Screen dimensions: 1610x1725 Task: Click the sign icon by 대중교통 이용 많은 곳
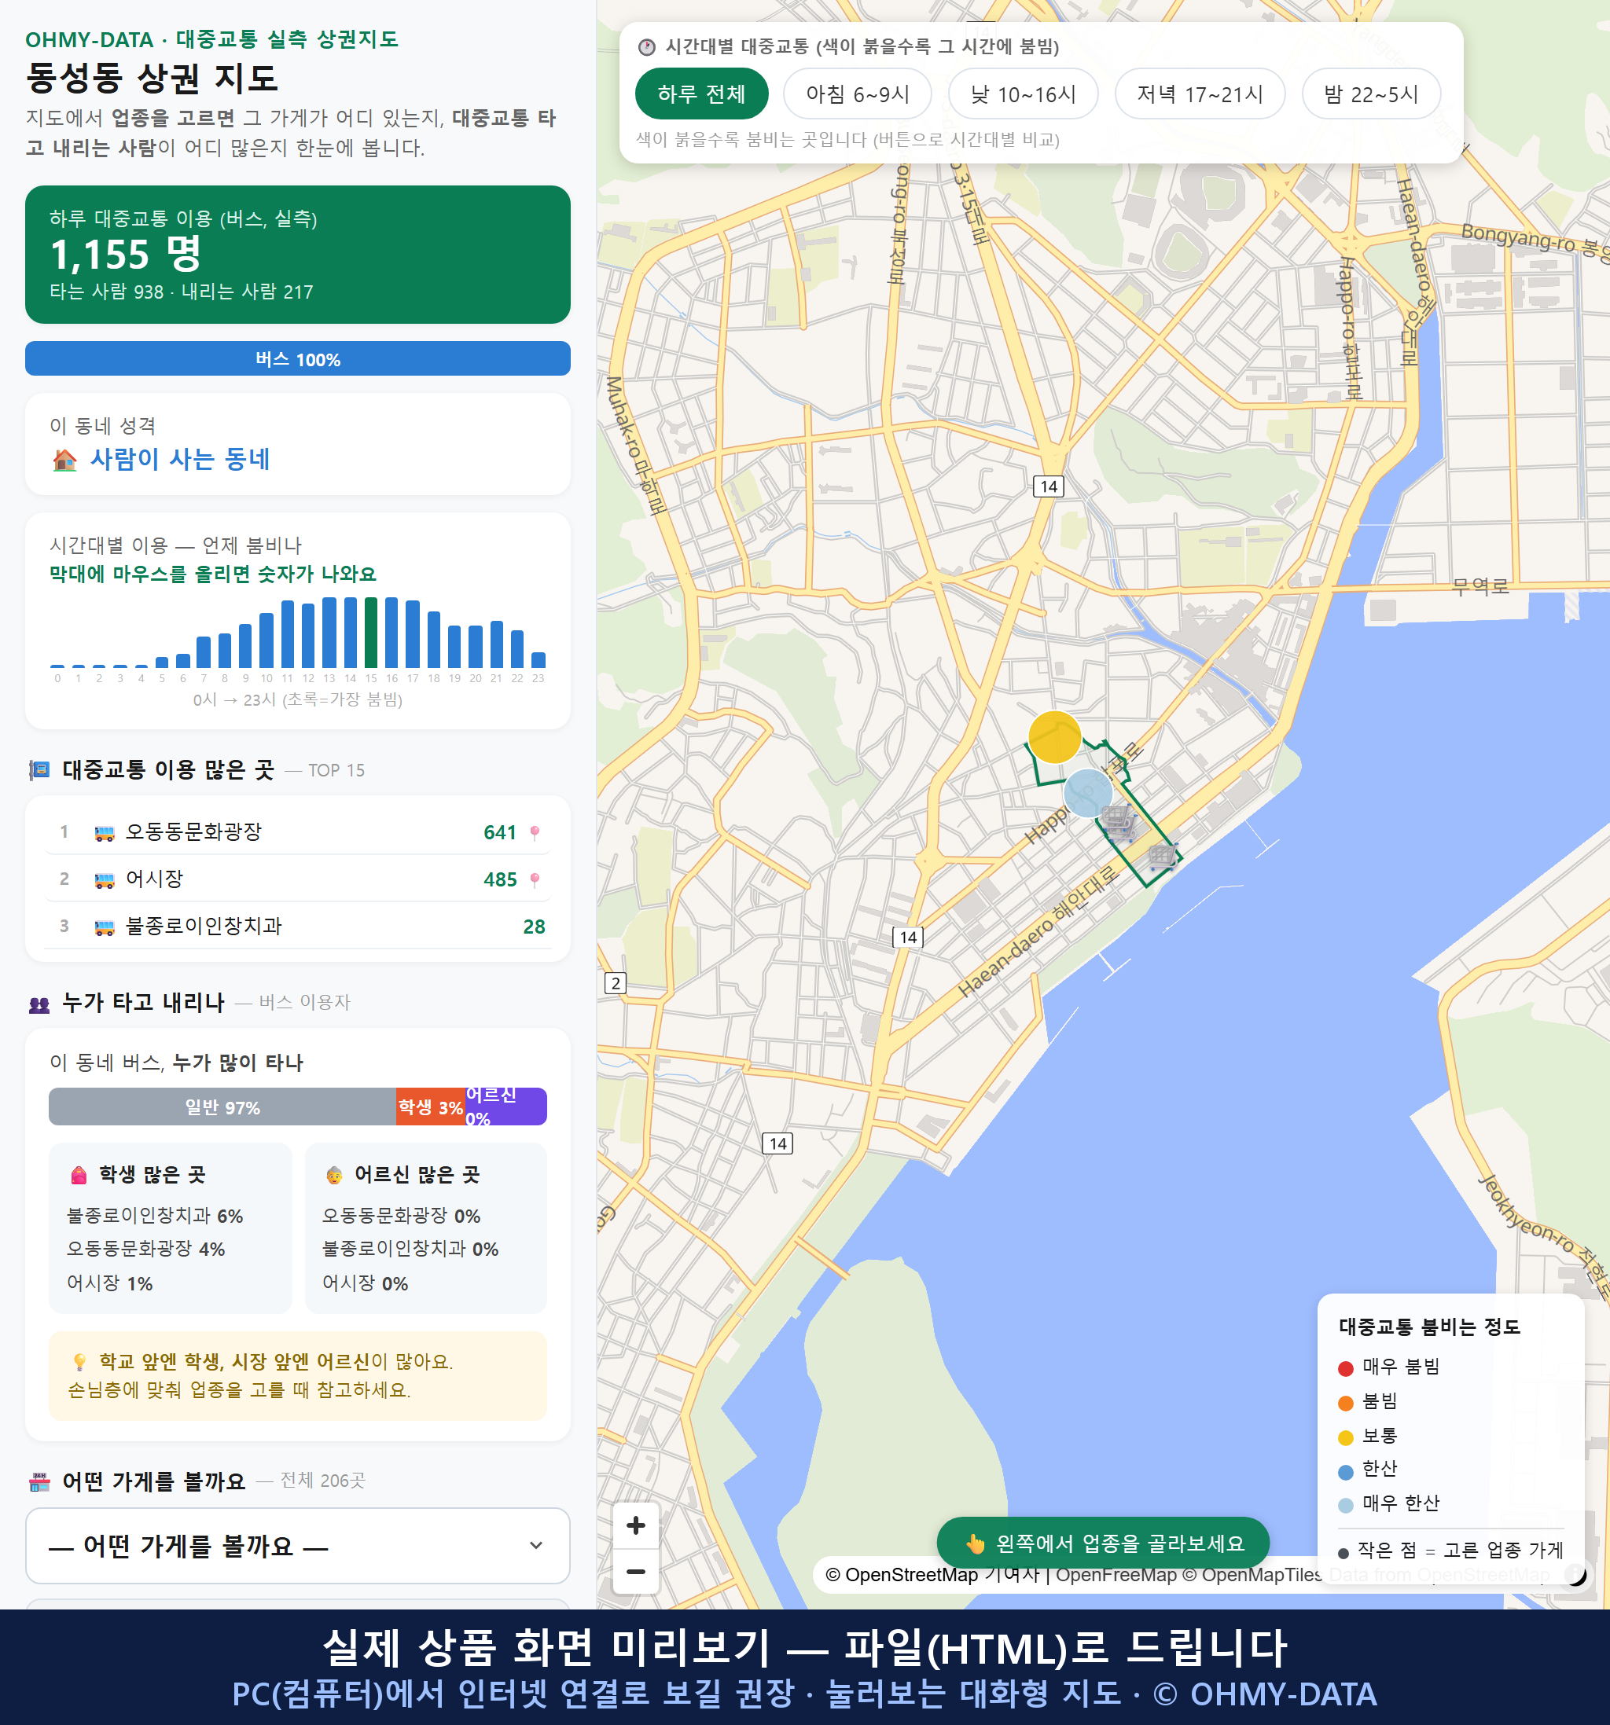point(39,769)
